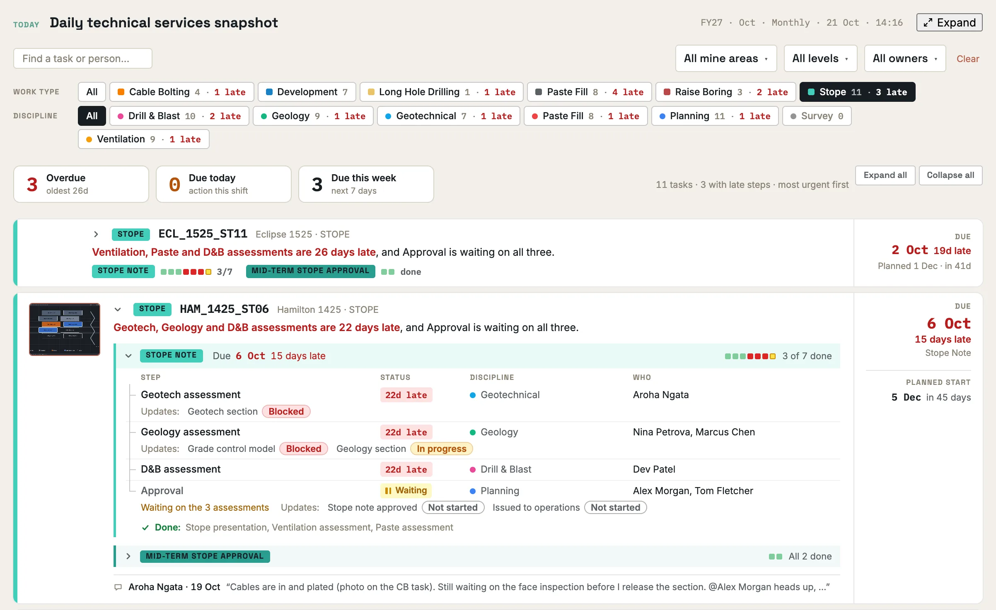Screen dimensions: 996x610
Task: Click the search task or person field
Action: click(83, 58)
